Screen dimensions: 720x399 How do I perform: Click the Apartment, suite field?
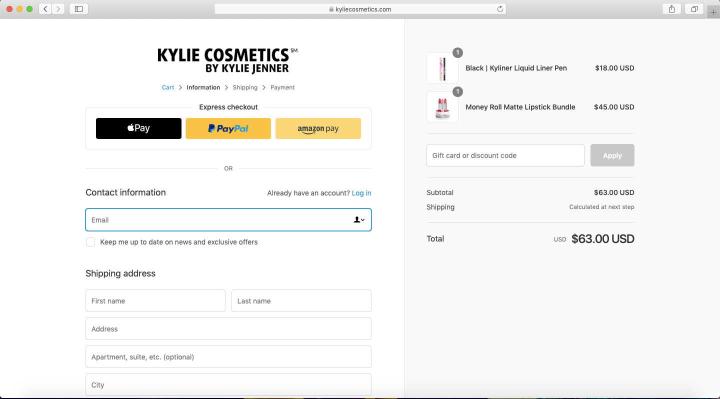[228, 357]
